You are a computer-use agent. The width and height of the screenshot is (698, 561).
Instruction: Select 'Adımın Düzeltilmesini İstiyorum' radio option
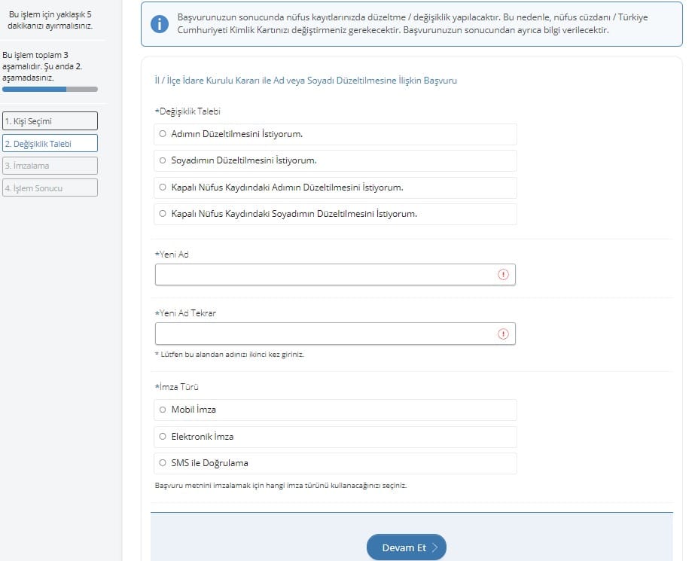tap(163, 134)
